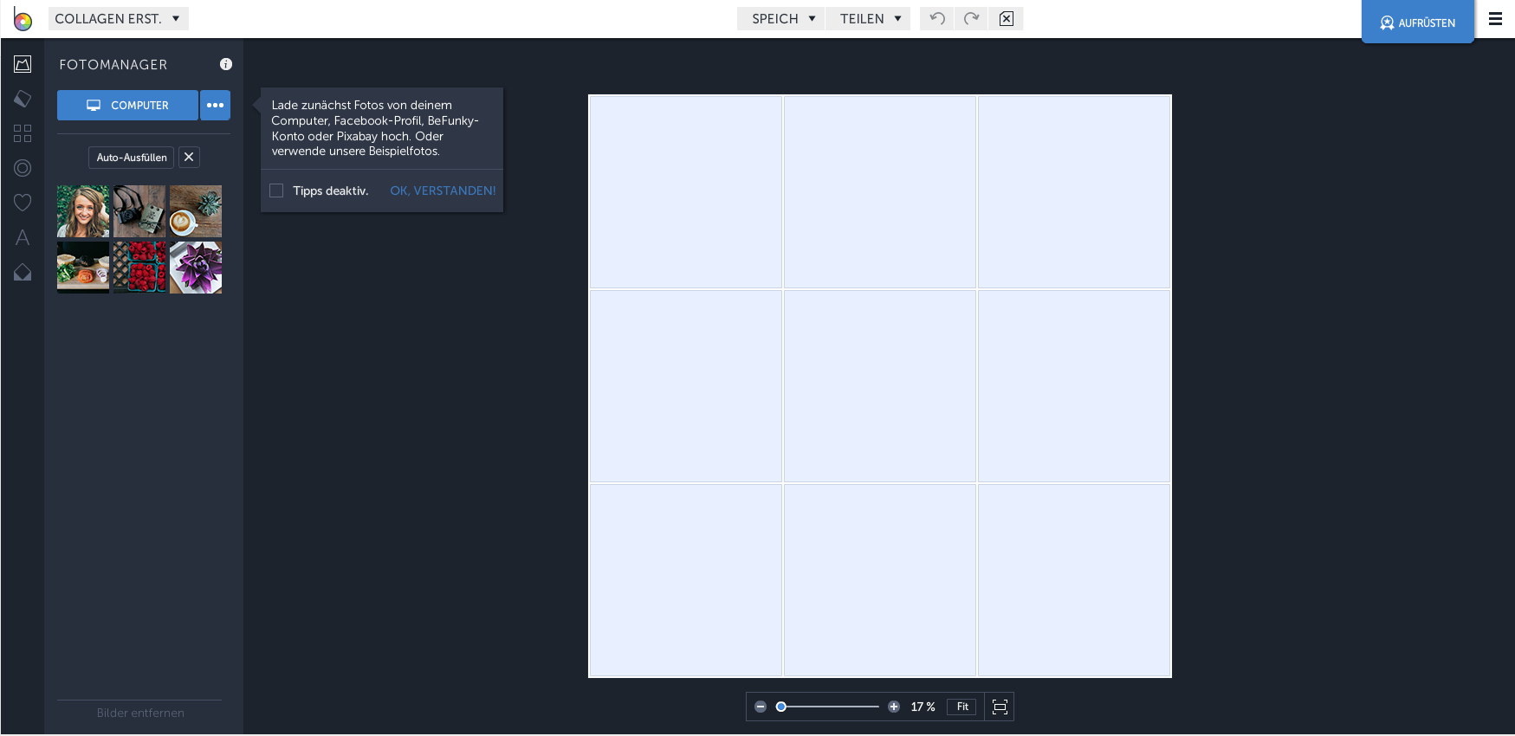Open the hamburger main menu
Viewport: 1515px width, 736px height.
[1495, 18]
